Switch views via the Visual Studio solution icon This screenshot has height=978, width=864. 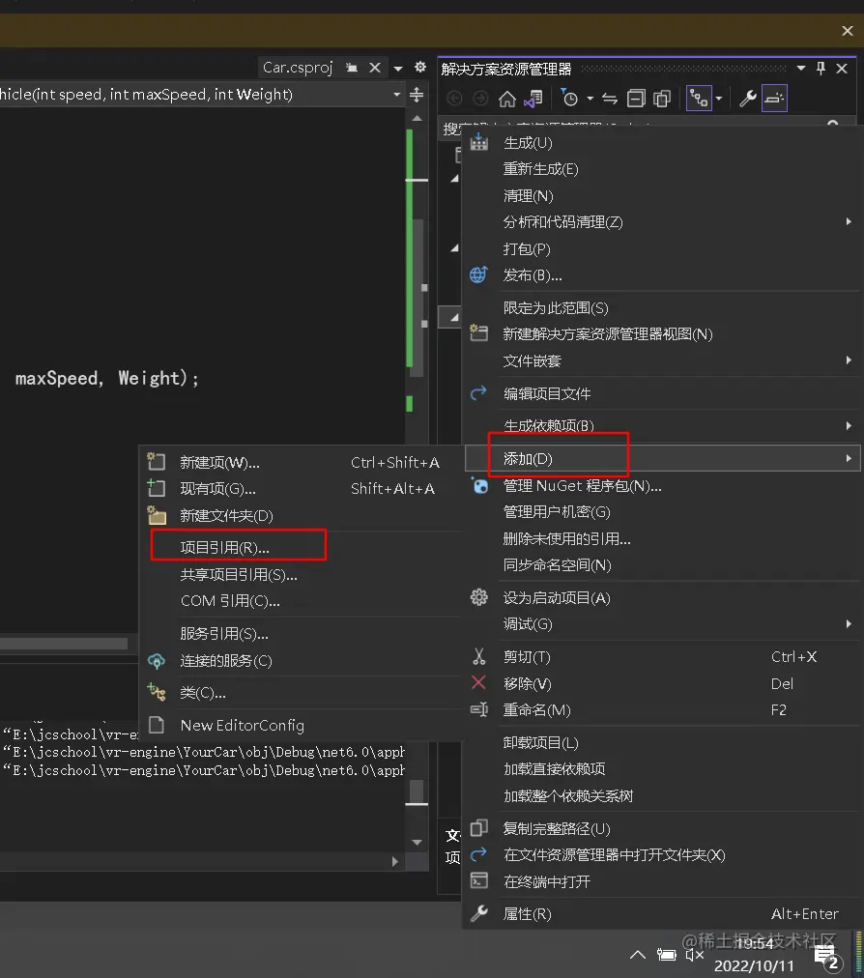(x=533, y=99)
